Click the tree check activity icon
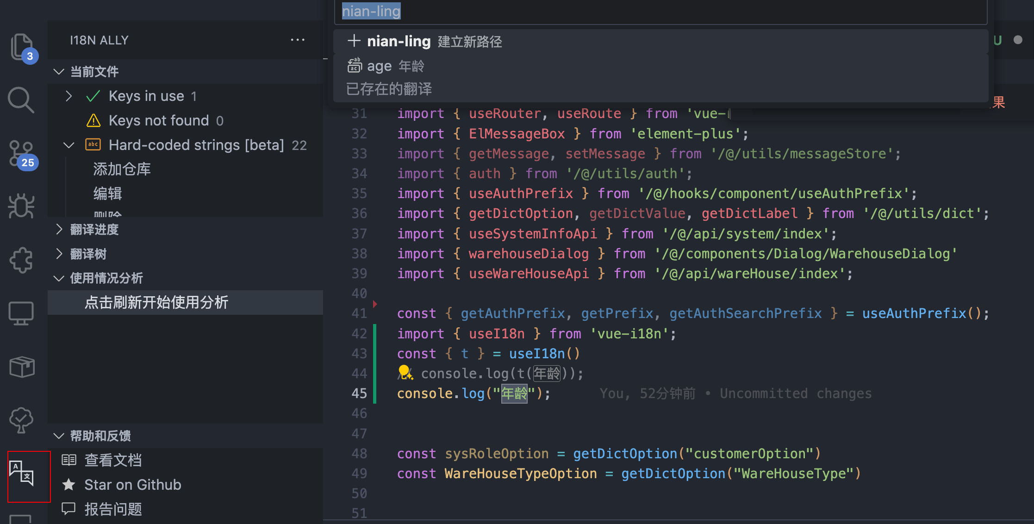 click(x=21, y=420)
